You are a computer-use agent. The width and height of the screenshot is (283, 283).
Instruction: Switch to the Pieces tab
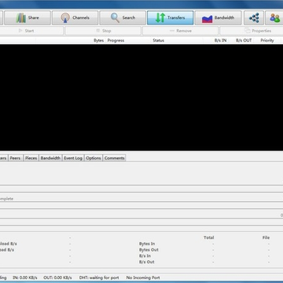point(31,158)
